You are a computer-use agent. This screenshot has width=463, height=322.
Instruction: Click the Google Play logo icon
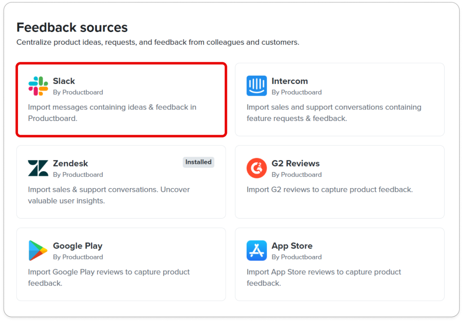[x=38, y=251]
